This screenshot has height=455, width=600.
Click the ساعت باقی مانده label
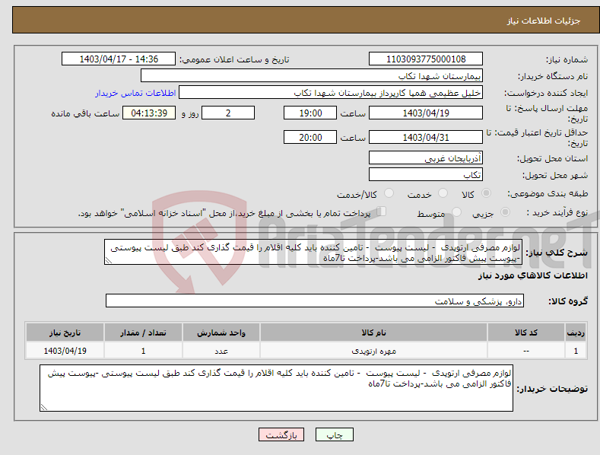[x=85, y=113]
